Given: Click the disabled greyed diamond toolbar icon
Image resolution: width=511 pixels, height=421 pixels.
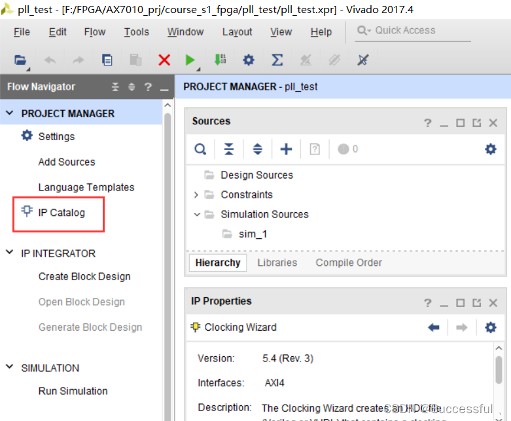Looking at the screenshot, I should point(334,60).
